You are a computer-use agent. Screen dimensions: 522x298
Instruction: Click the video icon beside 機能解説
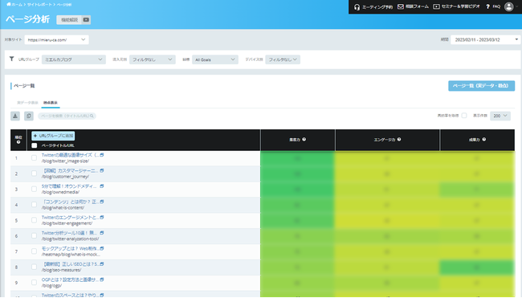click(86, 20)
